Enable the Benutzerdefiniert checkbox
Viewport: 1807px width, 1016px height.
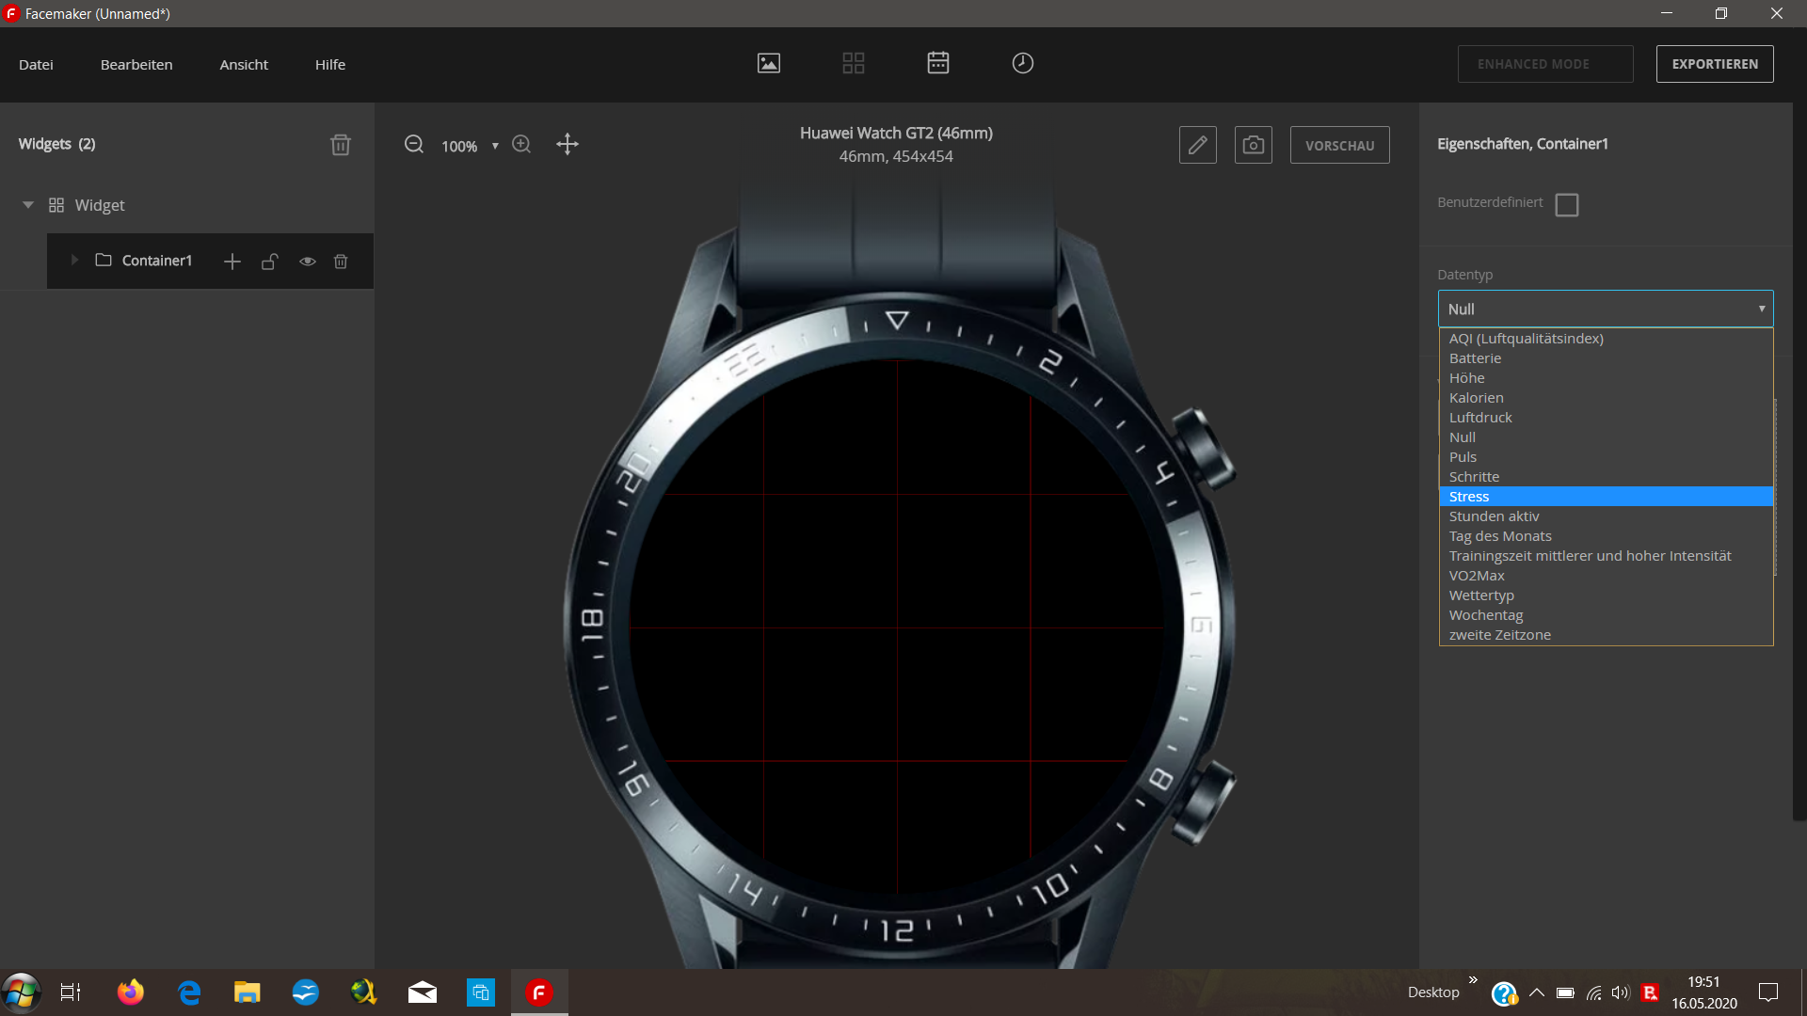pos(1567,205)
